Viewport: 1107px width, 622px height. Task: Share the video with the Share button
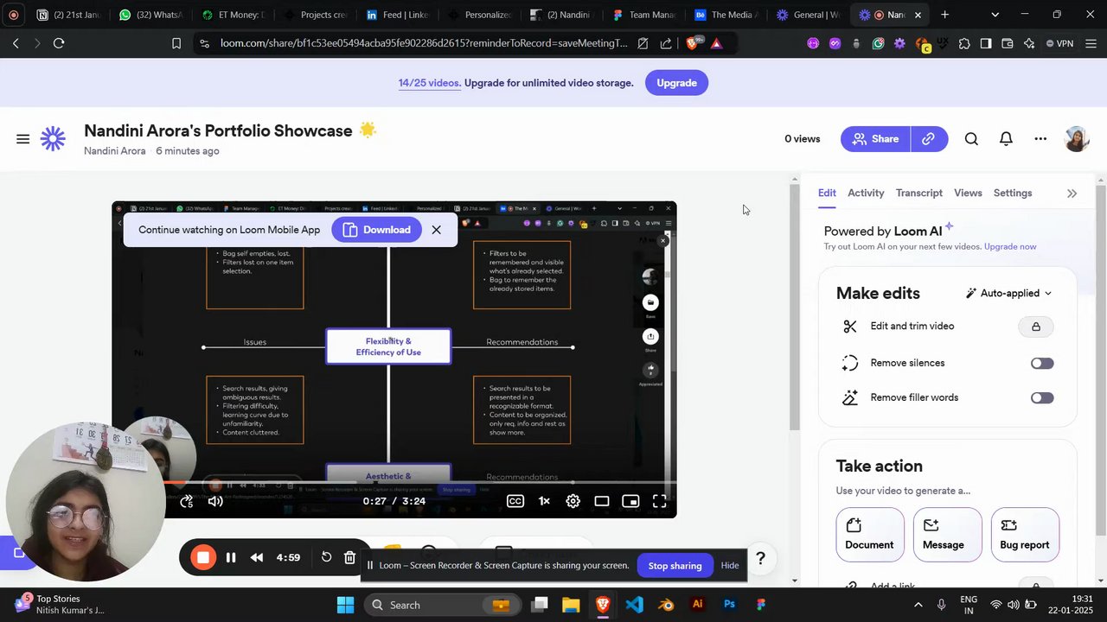click(875, 139)
